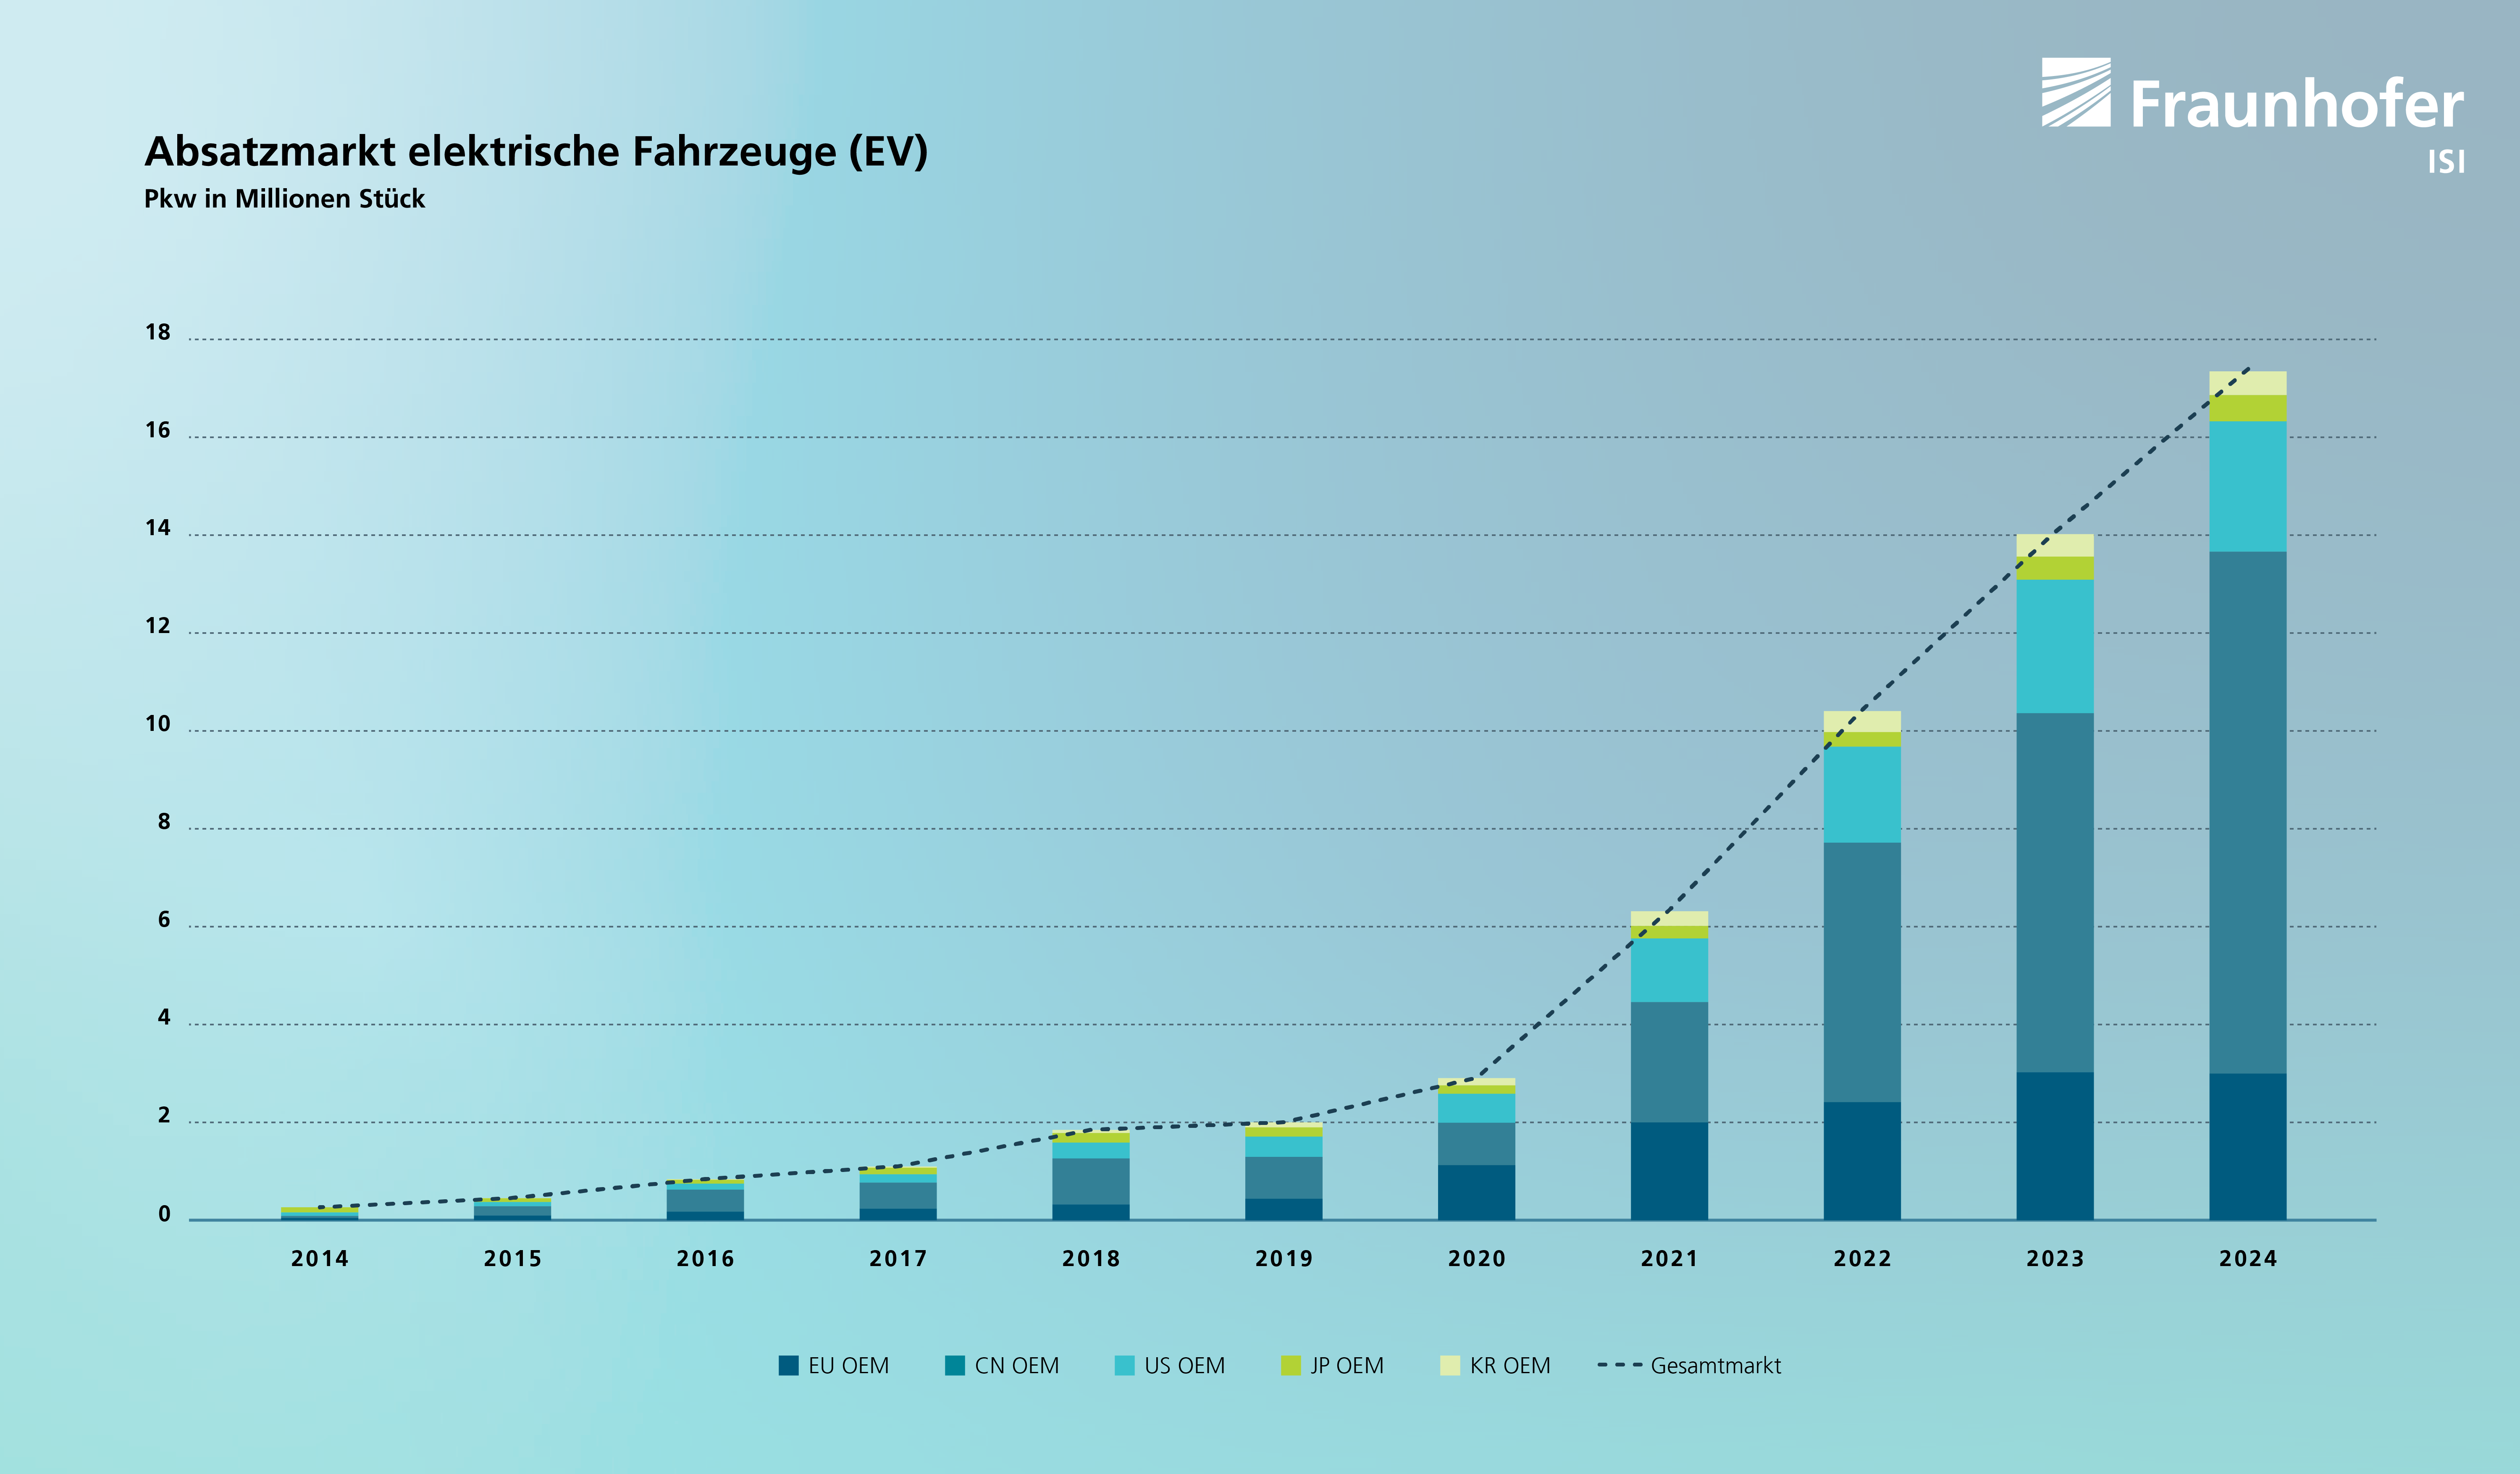Click the 2020 stacked bar
Screen dimensions: 2520x1474
click(x=1476, y=1149)
